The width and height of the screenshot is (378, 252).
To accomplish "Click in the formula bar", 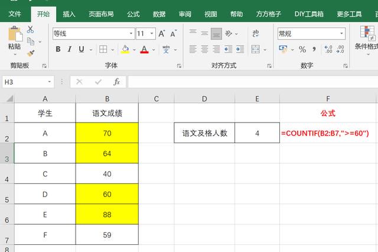I will [x=253, y=82].
